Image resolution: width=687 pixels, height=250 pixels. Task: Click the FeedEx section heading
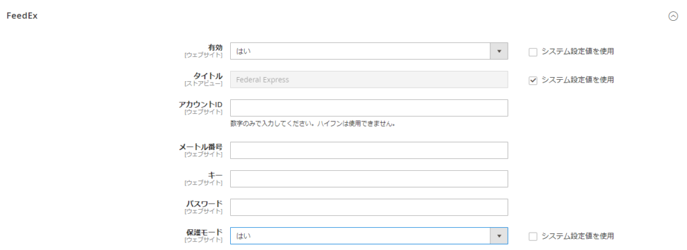point(22,16)
